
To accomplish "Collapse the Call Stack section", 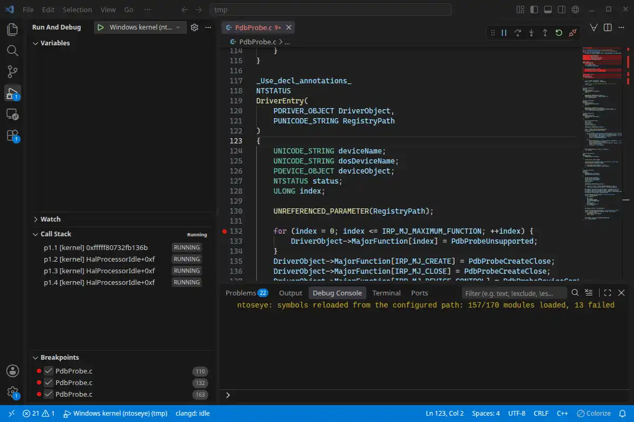I will (x=35, y=234).
